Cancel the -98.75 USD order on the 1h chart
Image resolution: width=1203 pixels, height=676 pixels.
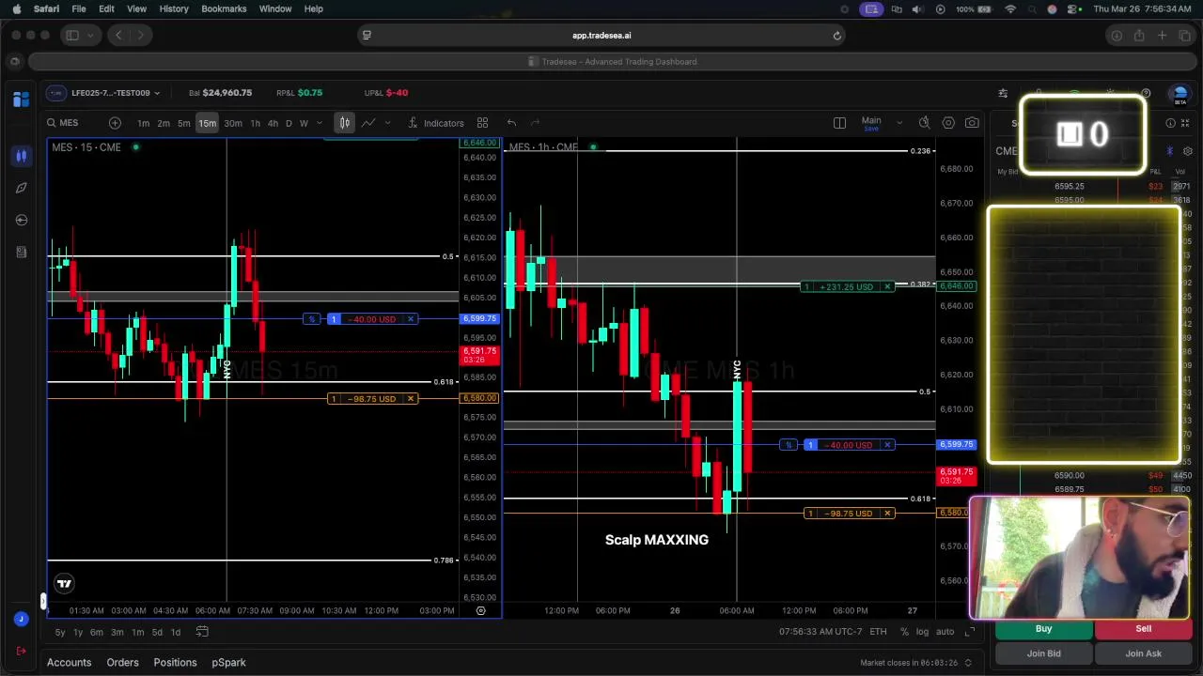[887, 514]
